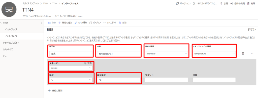
Task: Click the 削除 trash icon in the top header
Action: 248,4
